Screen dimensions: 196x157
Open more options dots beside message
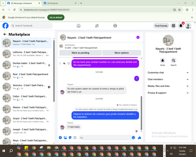coord(60,63)
